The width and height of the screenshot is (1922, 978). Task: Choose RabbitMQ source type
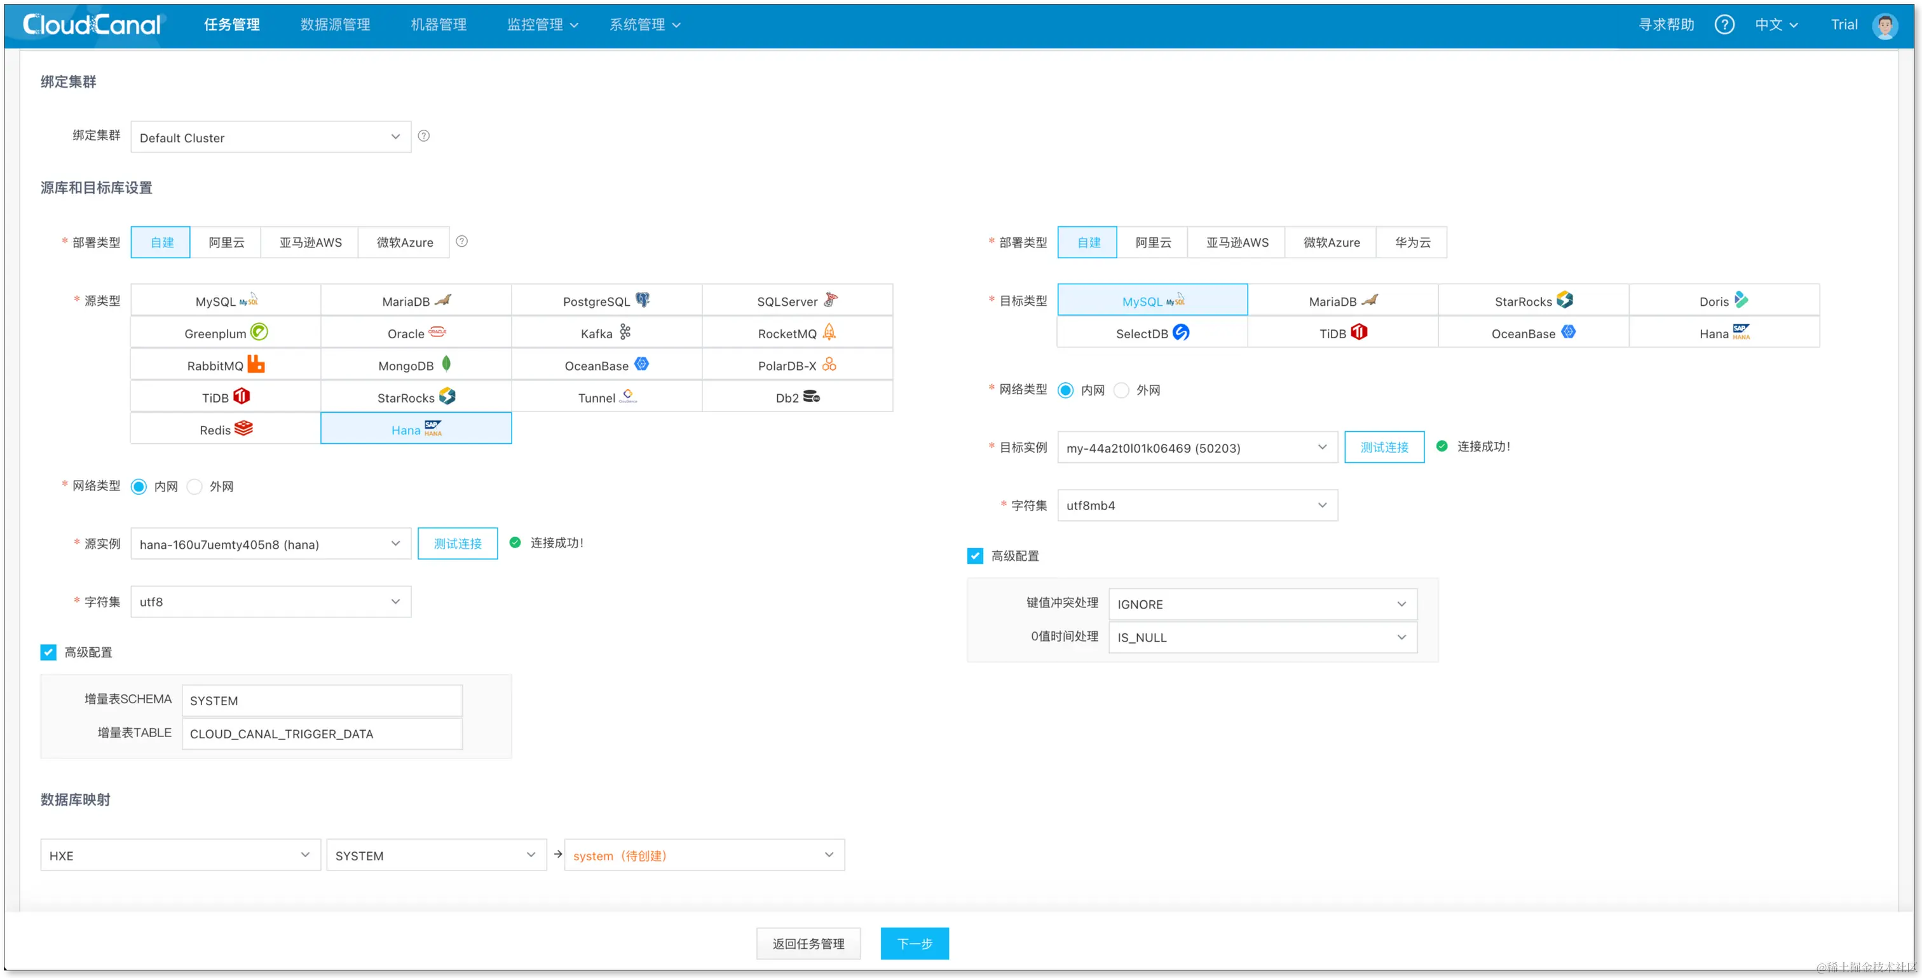[226, 365]
